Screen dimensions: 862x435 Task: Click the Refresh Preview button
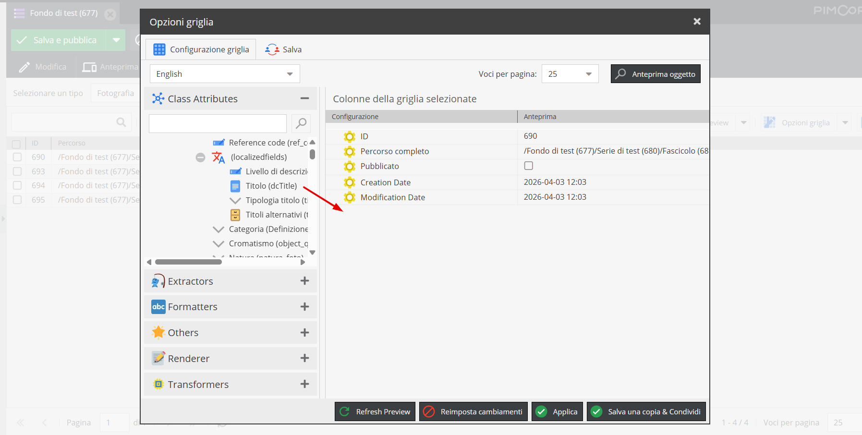(375, 411)
